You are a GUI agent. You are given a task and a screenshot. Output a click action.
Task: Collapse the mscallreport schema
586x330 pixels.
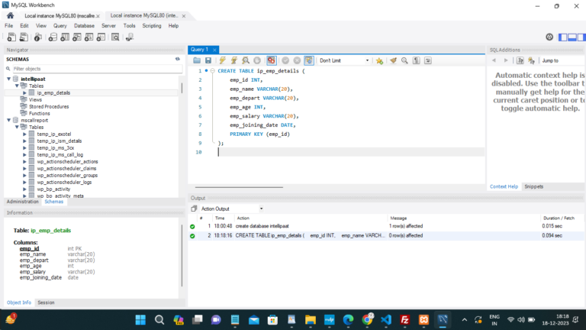(9, 120)
